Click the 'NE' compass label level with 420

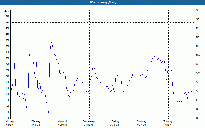198,37
